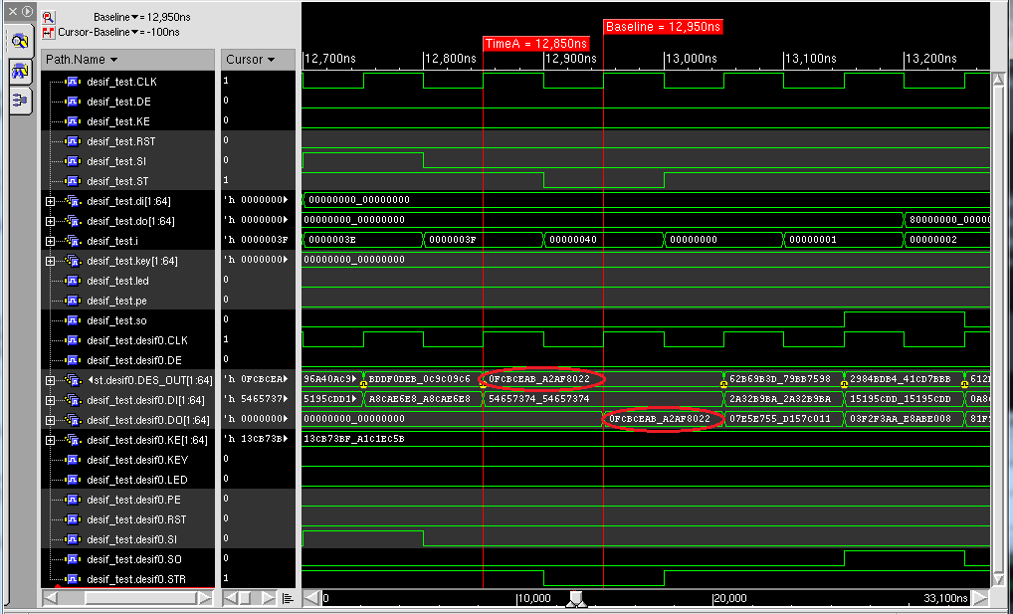Screen dimensions: 1013x614
Task: Open the binoculars browse sidebar tab
Action: coord(20,71)
